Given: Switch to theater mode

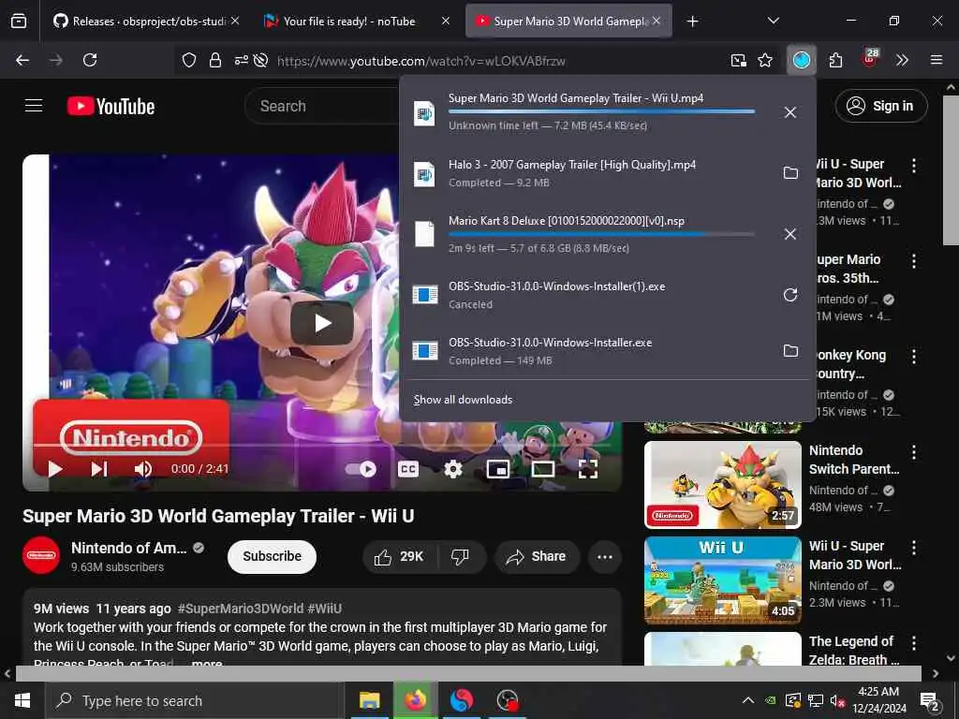Looking at the screenshot, I should 542,469.
